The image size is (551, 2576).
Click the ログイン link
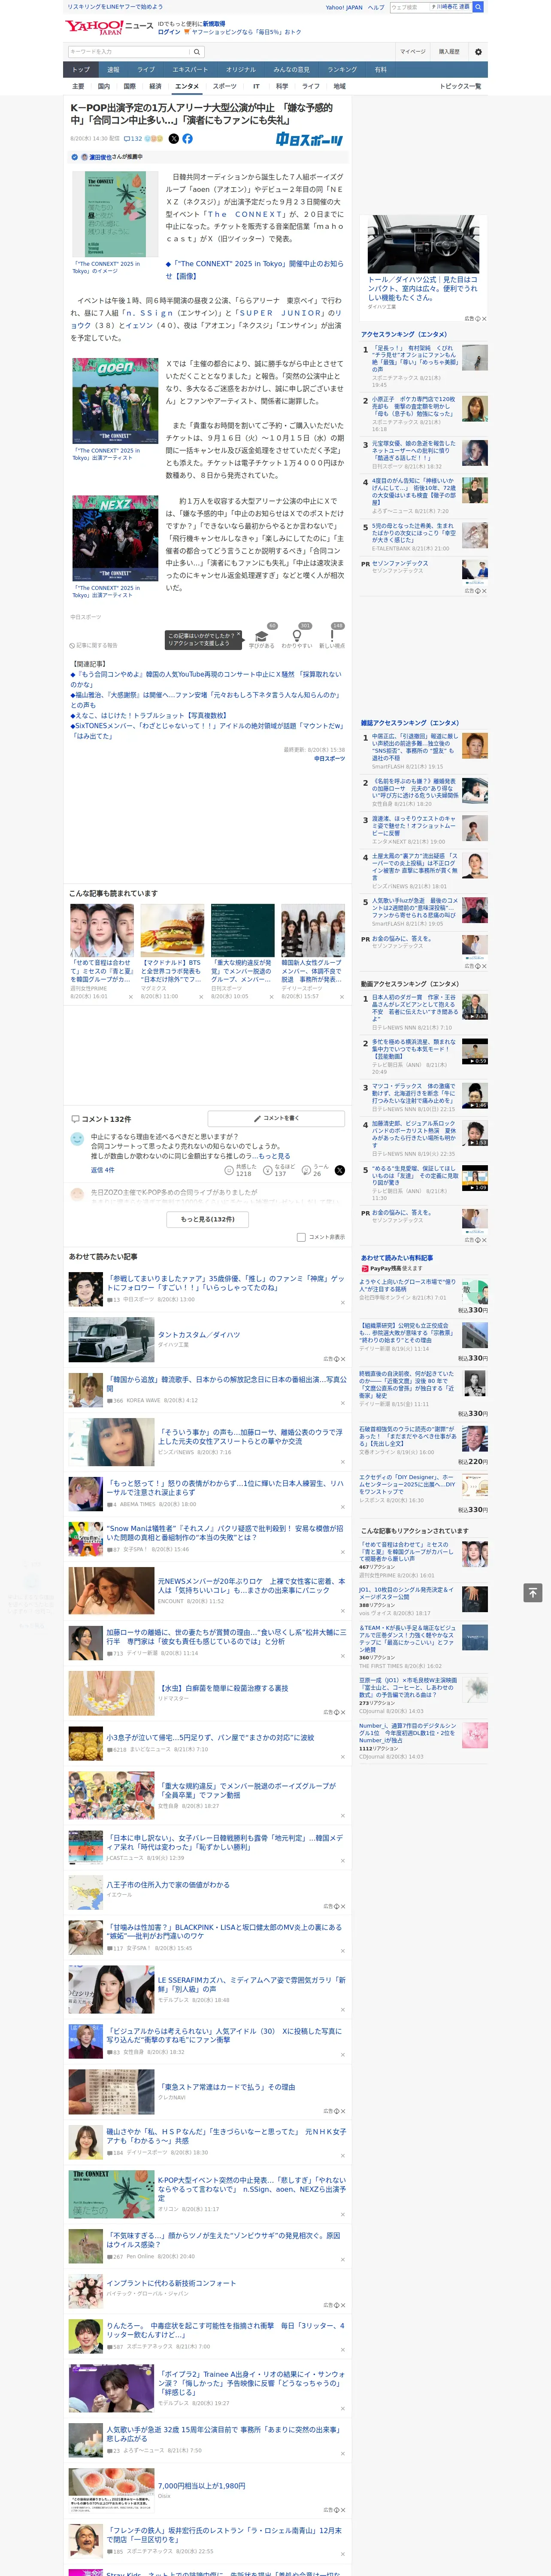click(169, 32)
